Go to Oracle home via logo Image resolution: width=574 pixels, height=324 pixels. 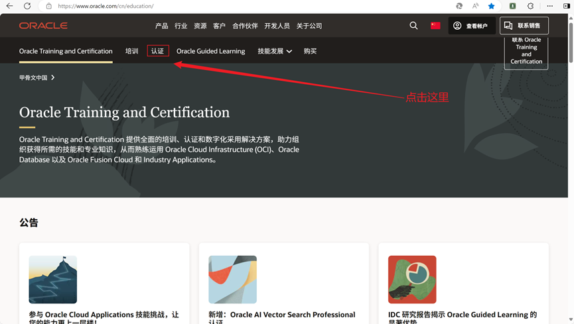click(x=43, y=26)
